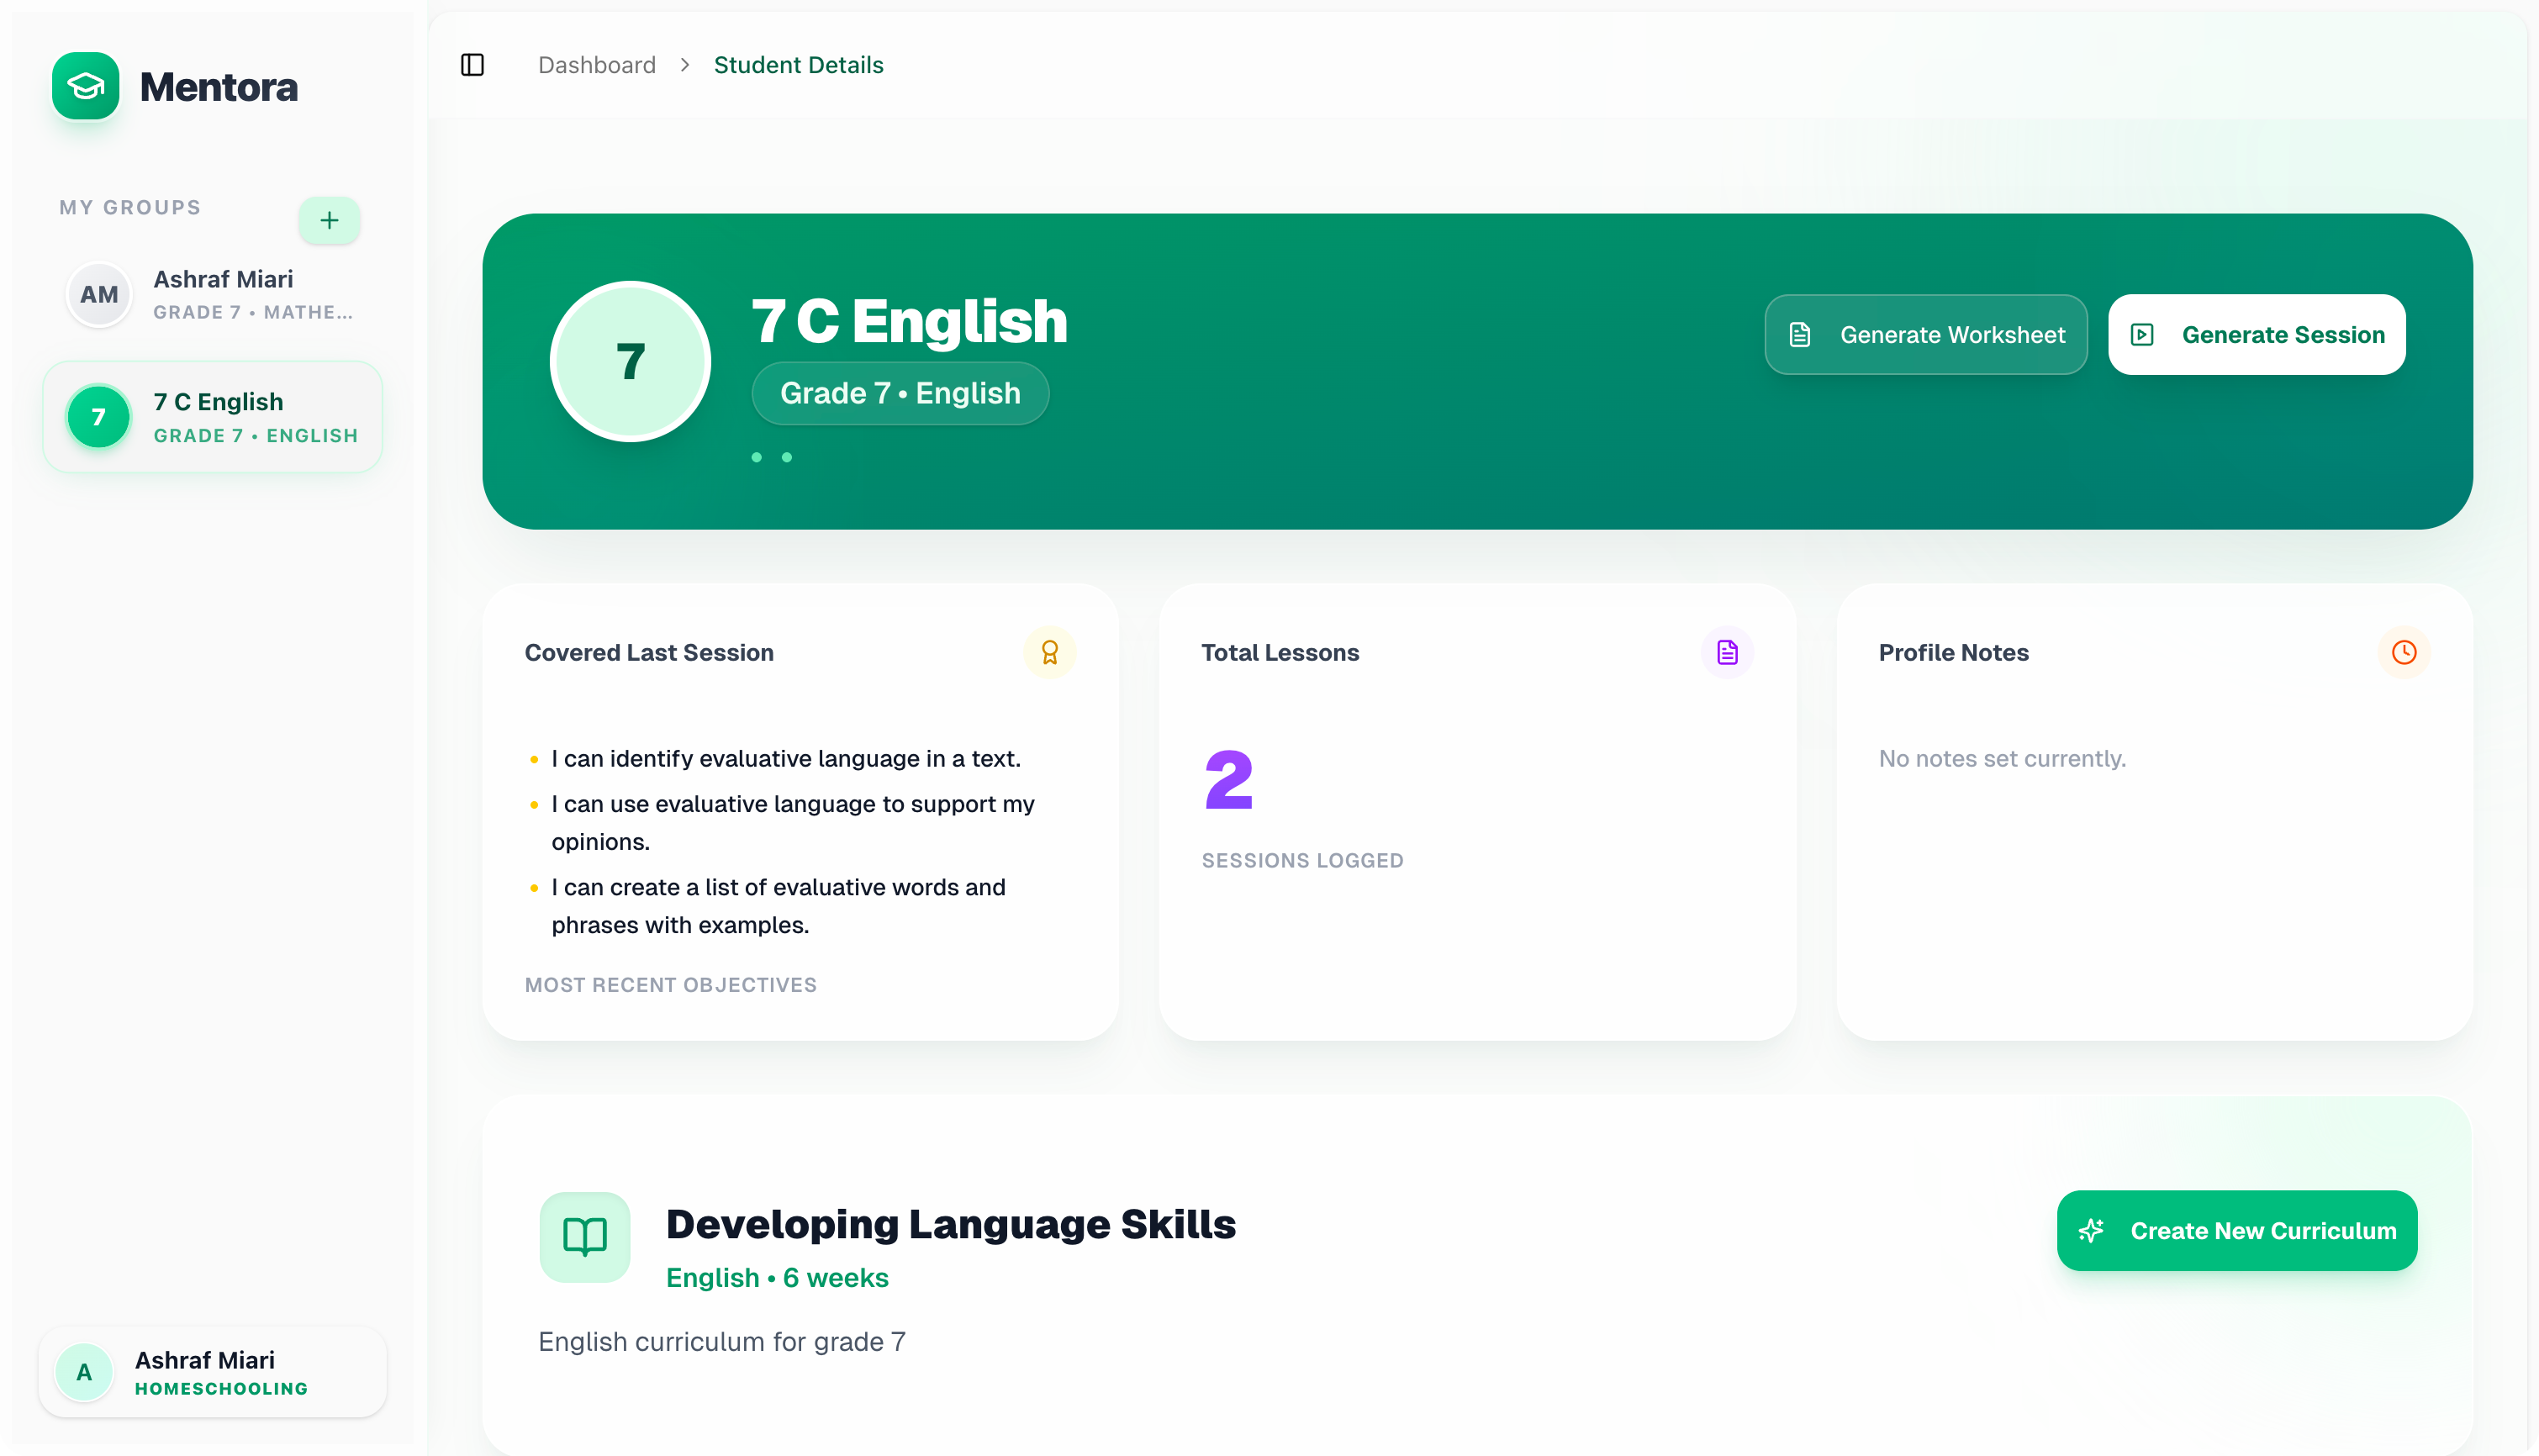Image resolution: width=2539 pixels, height=1456 pixels.
Task: Click the Mentora graduation cap logo
Action: click(x=86, y=86)
